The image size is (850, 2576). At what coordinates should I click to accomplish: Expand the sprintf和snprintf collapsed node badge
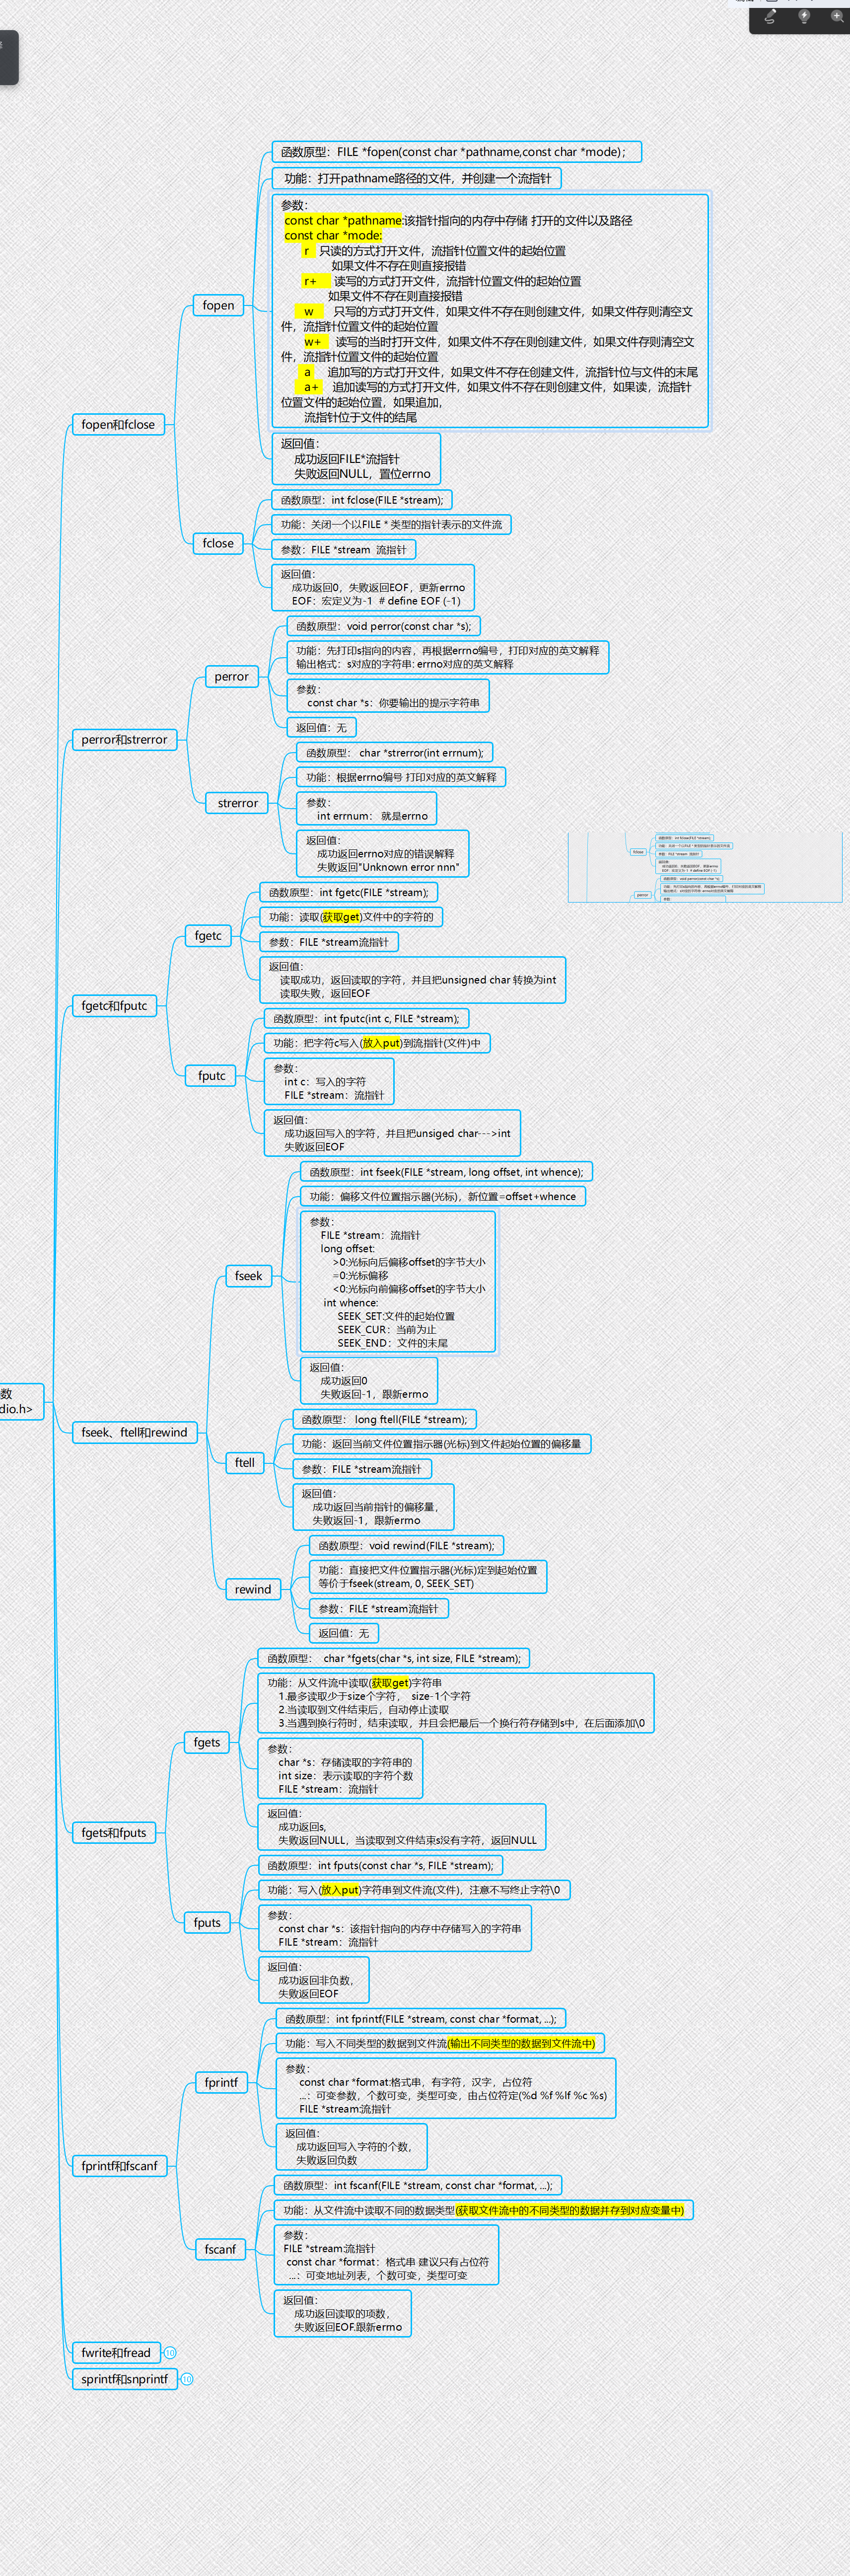coord(186,2379)
